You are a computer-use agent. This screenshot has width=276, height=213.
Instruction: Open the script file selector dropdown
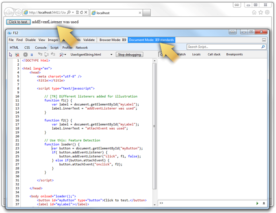pos(111,55)
